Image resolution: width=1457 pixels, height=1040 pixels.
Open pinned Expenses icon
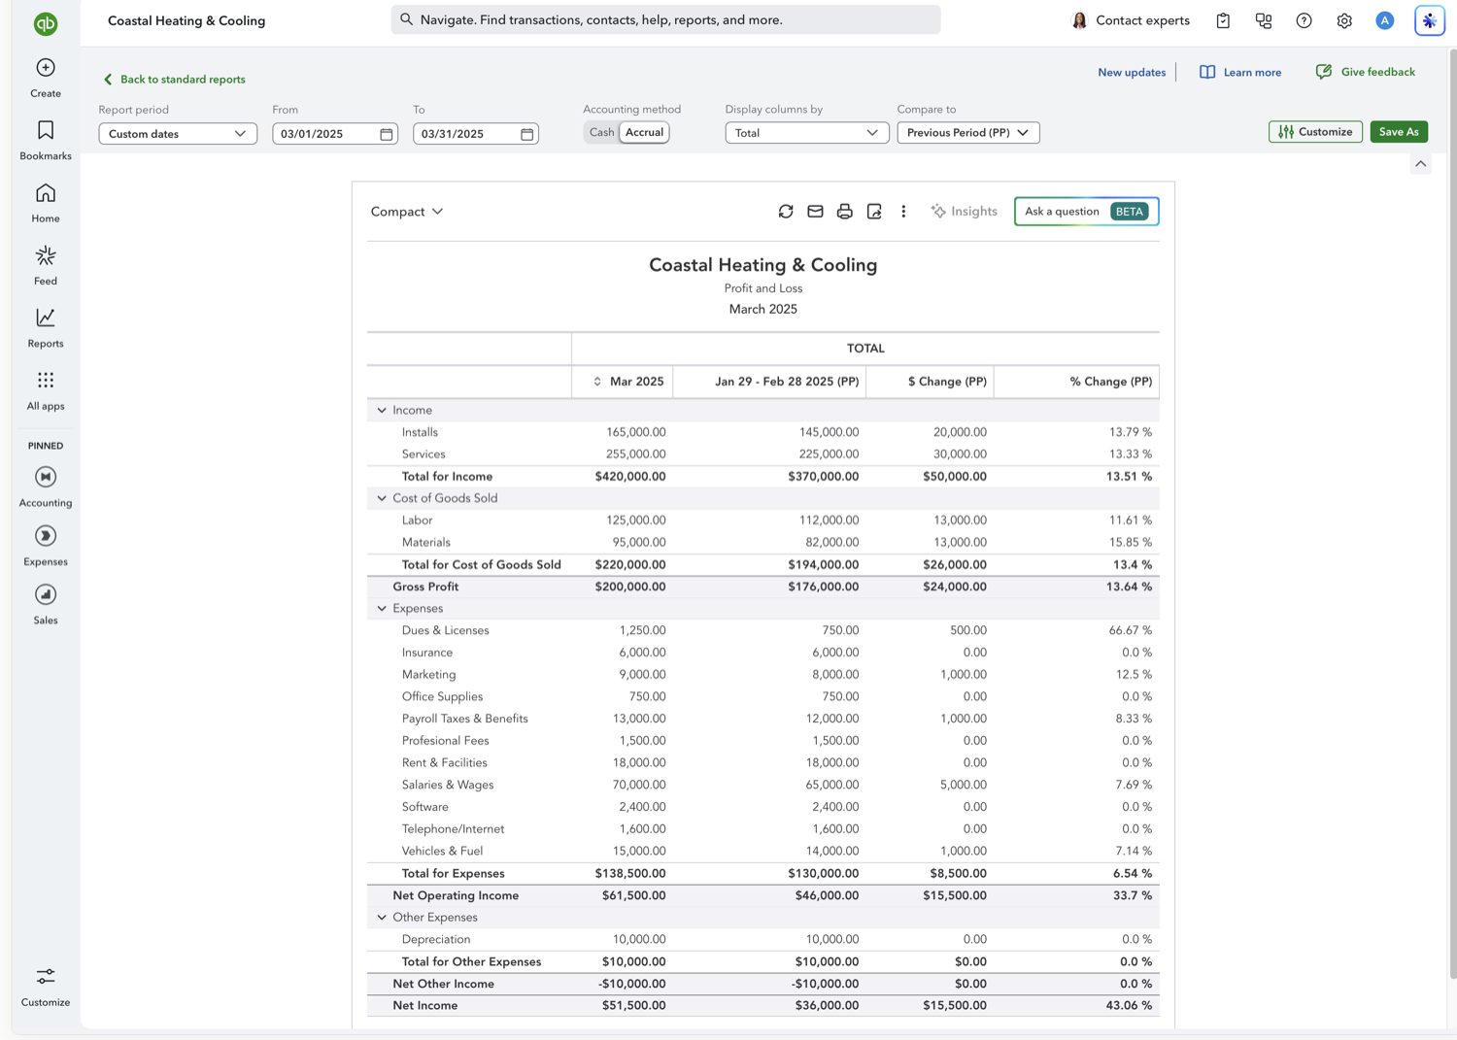(46, 536)
